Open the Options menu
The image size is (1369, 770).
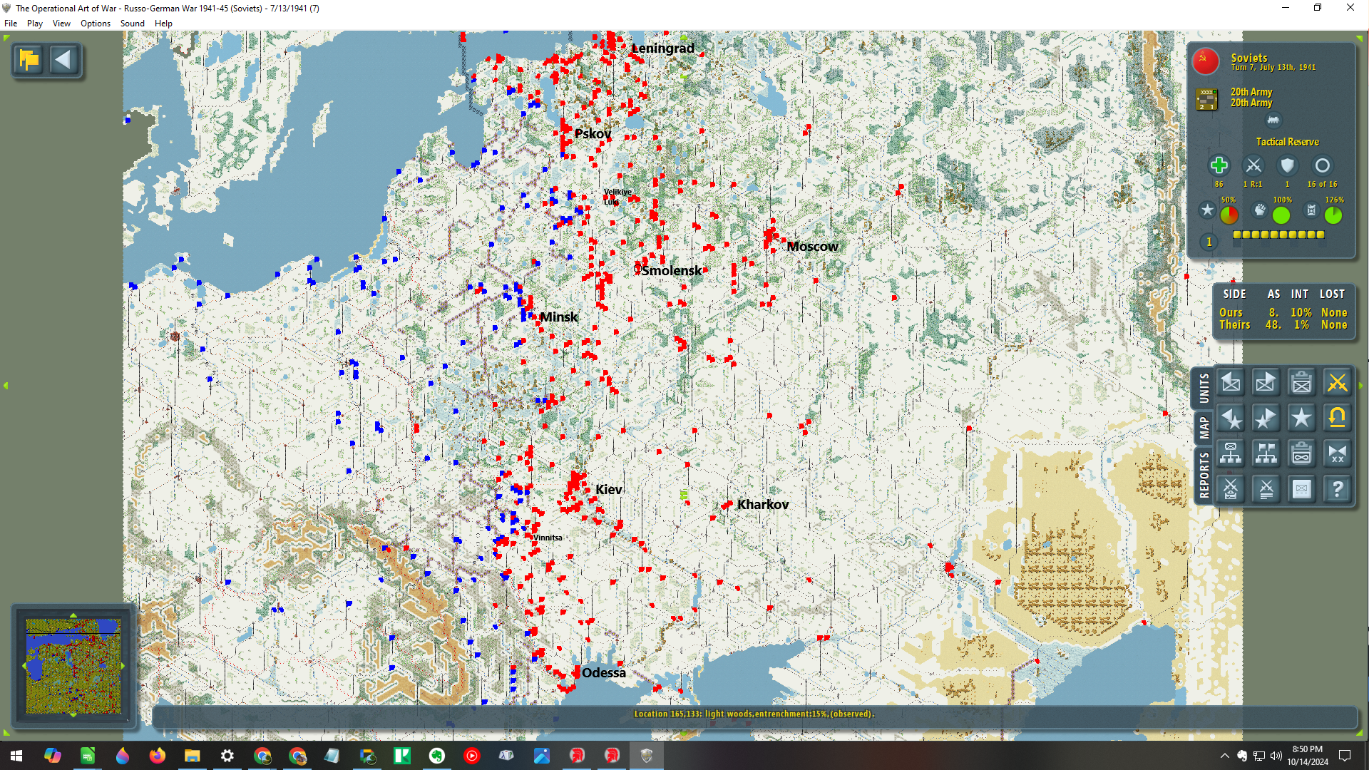[95, 24]
